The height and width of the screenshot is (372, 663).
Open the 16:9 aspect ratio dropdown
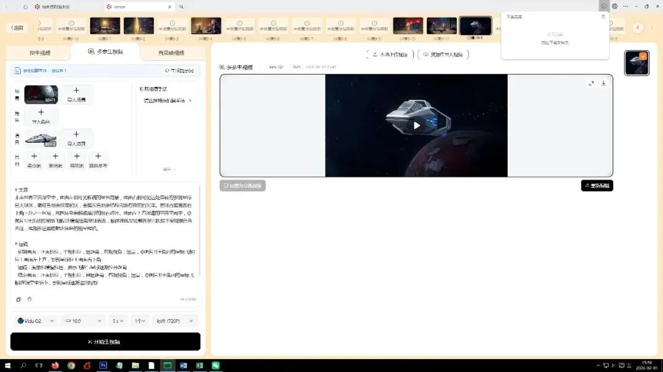(83, 321)
